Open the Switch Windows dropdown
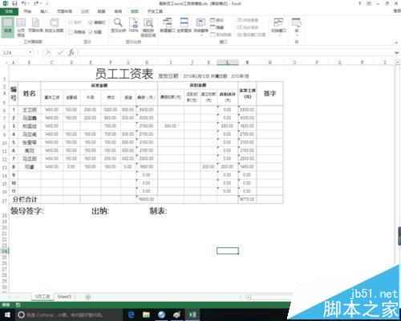The image size is (401, 321). pyautogui.click(x=278, y=26)
